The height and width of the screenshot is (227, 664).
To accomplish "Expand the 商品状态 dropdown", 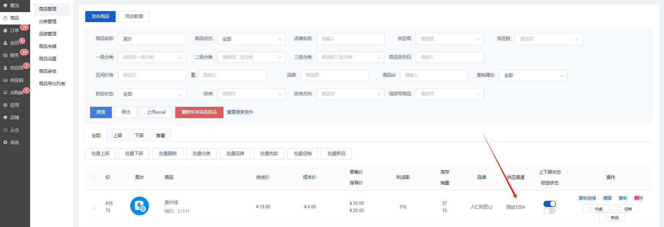I will [x=251, y=39].
